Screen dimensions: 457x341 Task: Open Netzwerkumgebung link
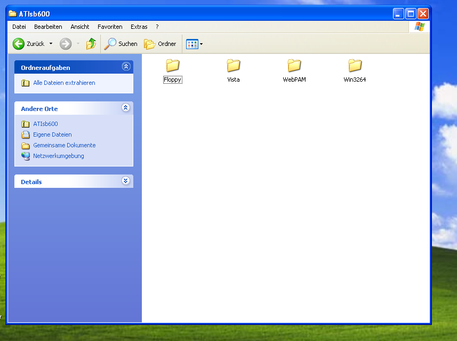[x=59, y=156]
